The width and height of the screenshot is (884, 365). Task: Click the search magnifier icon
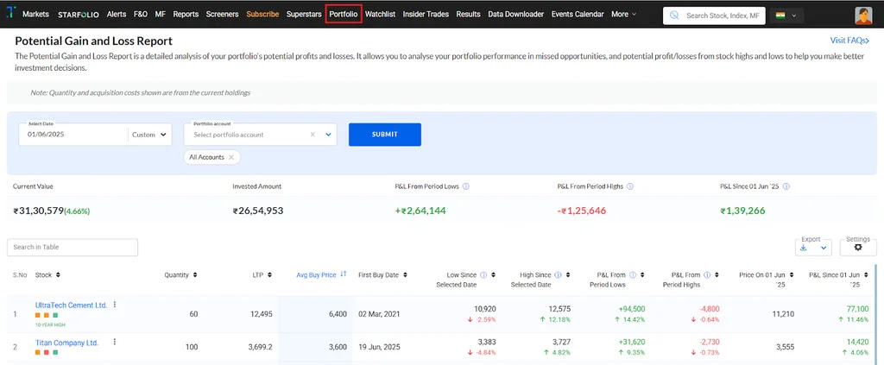(x=673, y=16)
